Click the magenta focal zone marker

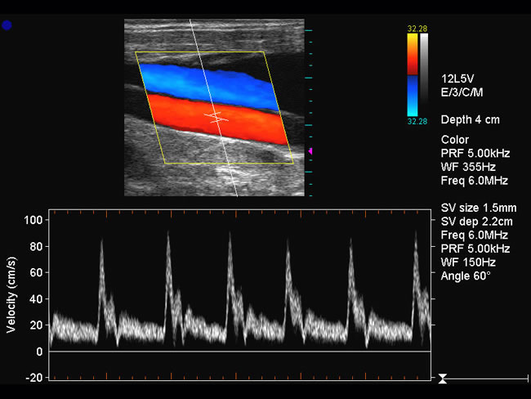coord(310,151)
